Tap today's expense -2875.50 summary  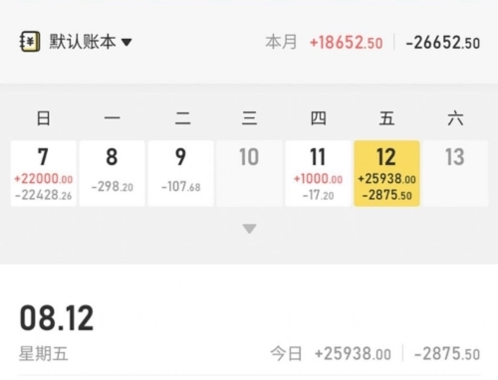(447, 354)
